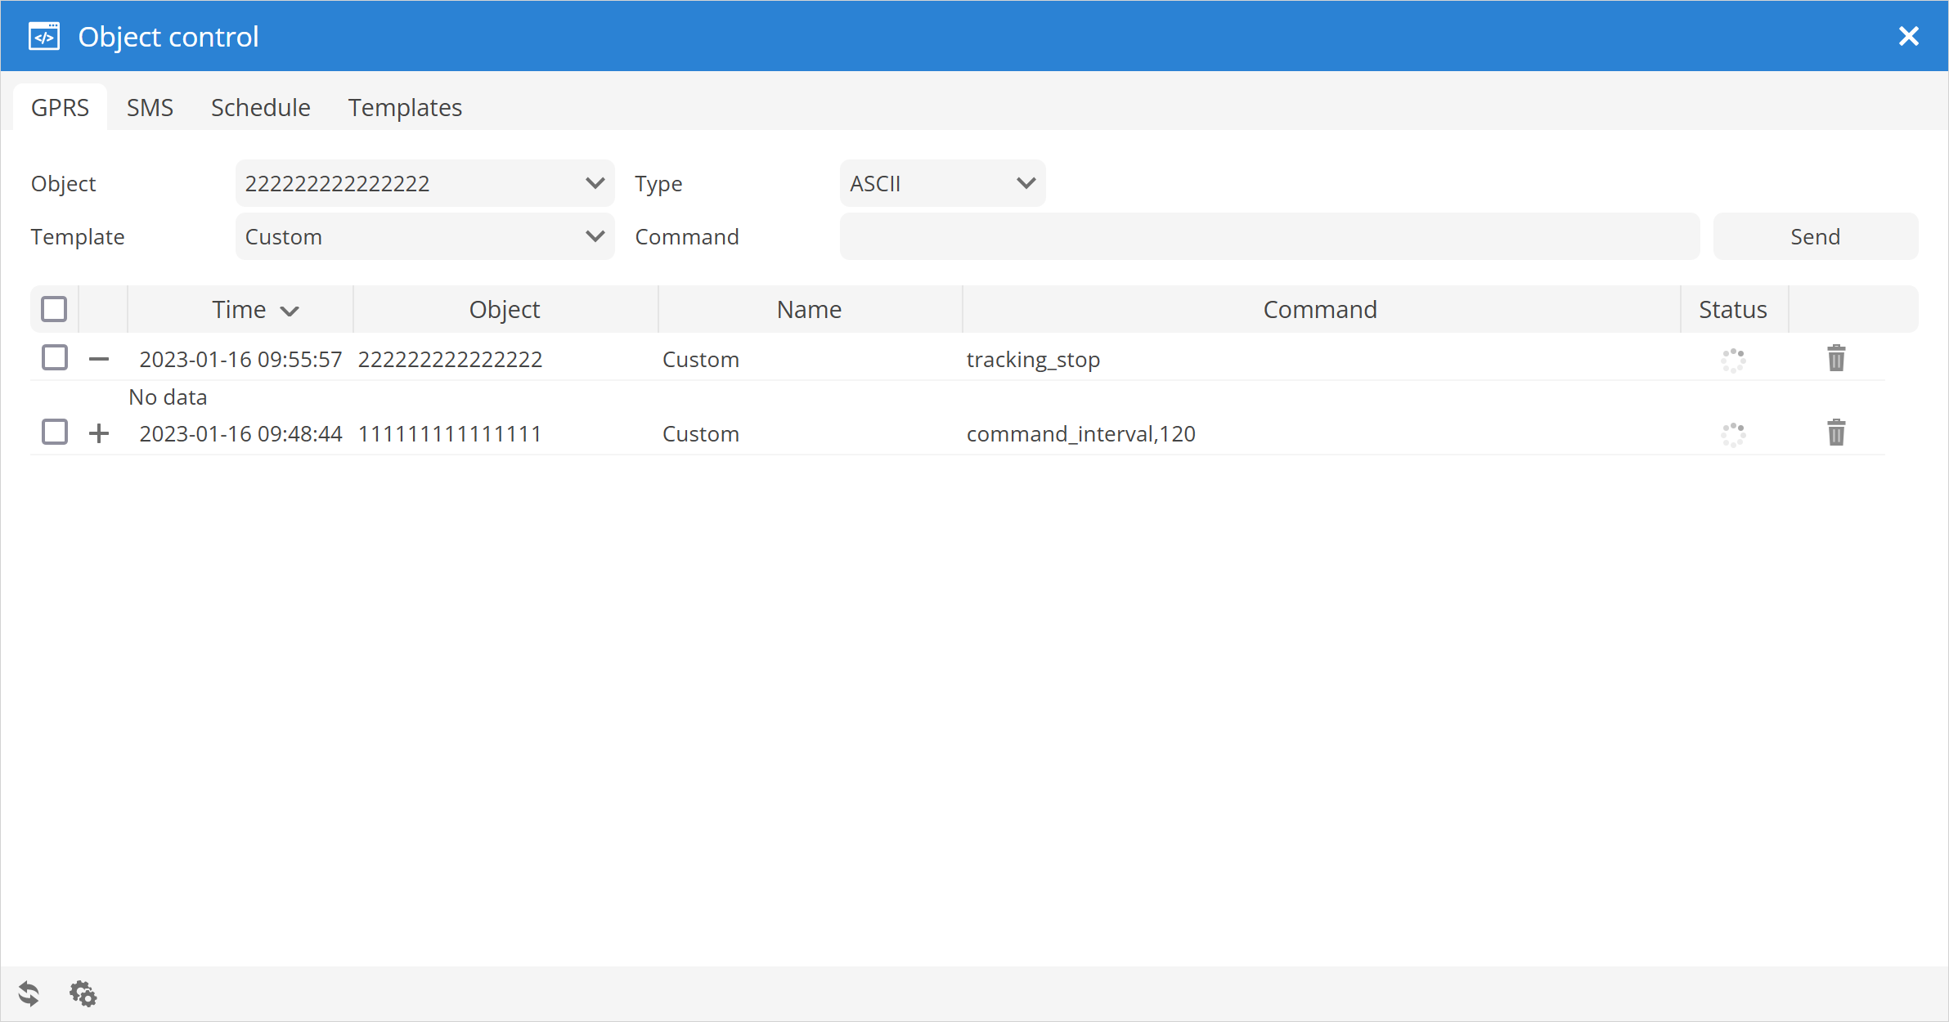Open the Template dropdown set to Custom
This screenshot has height=1022, width=1949.
pyautogui.click(x=424, y=236)
